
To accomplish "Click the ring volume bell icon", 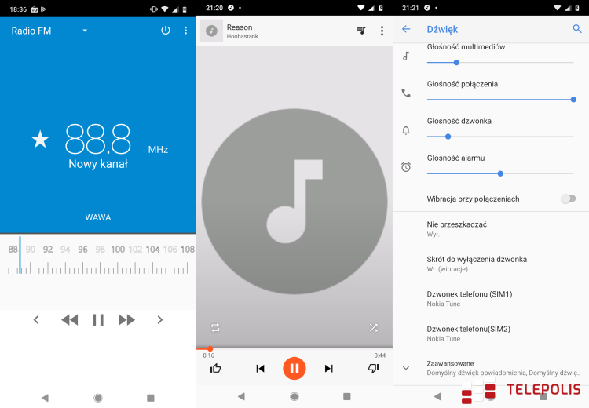I will (x=406, y=130).
